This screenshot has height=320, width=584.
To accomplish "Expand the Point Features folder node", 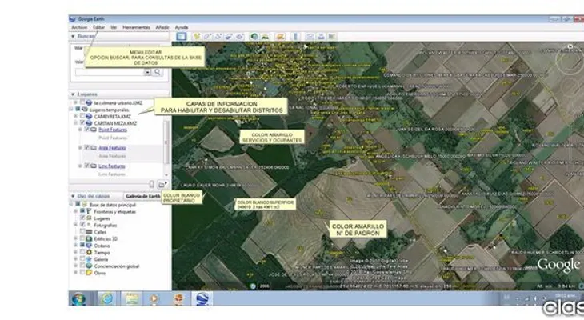I will pos(80,130).
